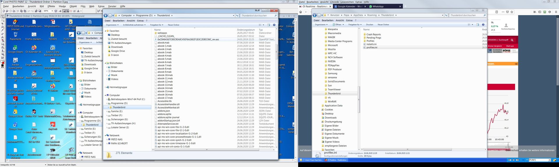
Task: Select the Object Pick tool in Corel toolbox
Action: (x=2, y=17)
